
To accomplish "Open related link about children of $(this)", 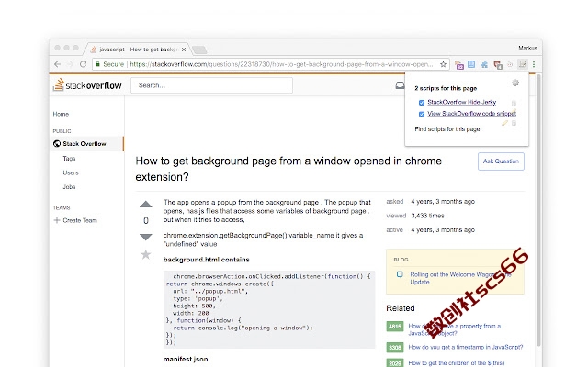I will (x=457, y=363).
